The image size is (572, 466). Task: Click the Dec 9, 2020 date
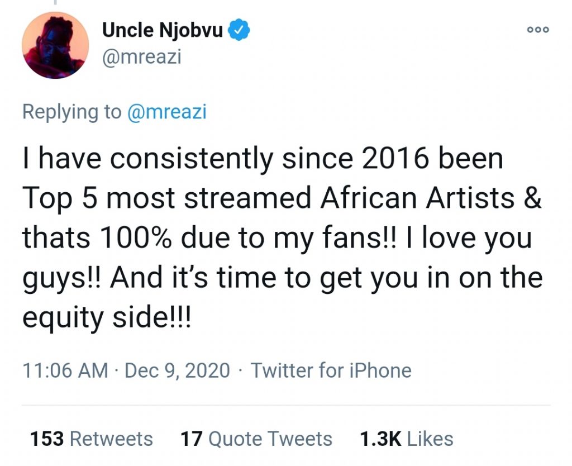click(x=177, y=370)
